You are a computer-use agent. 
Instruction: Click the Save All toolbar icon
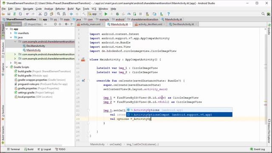[8, 14]
